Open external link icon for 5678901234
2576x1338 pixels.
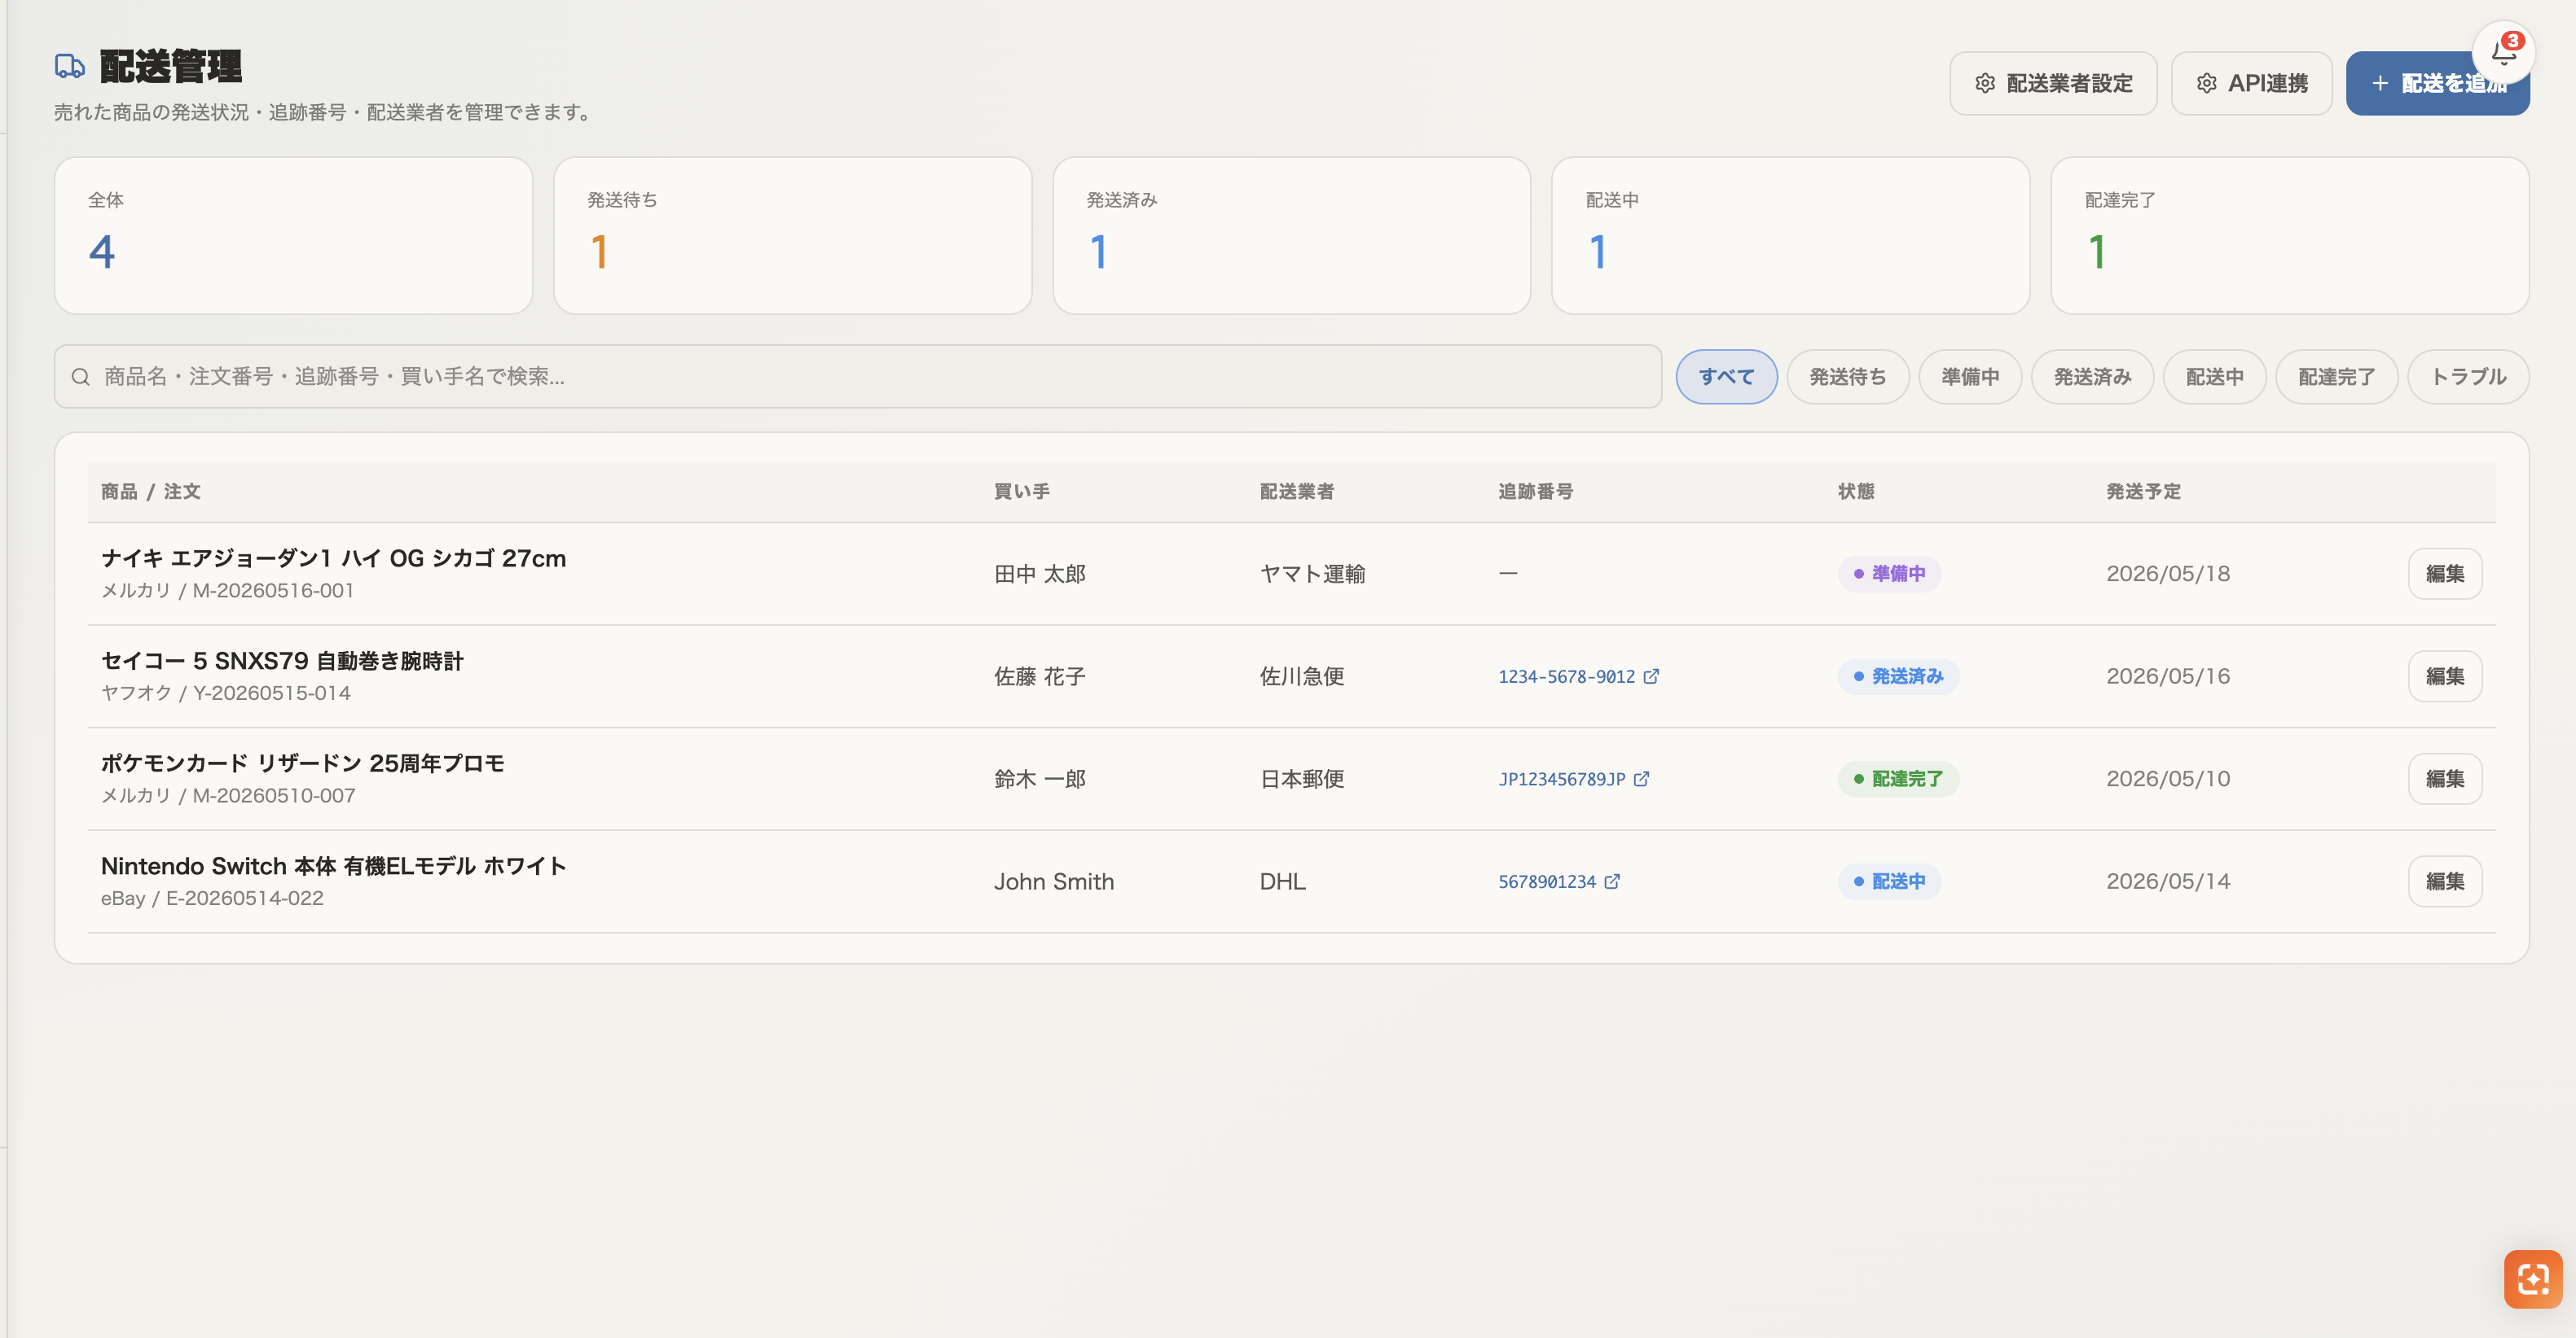pos(1612,881)
